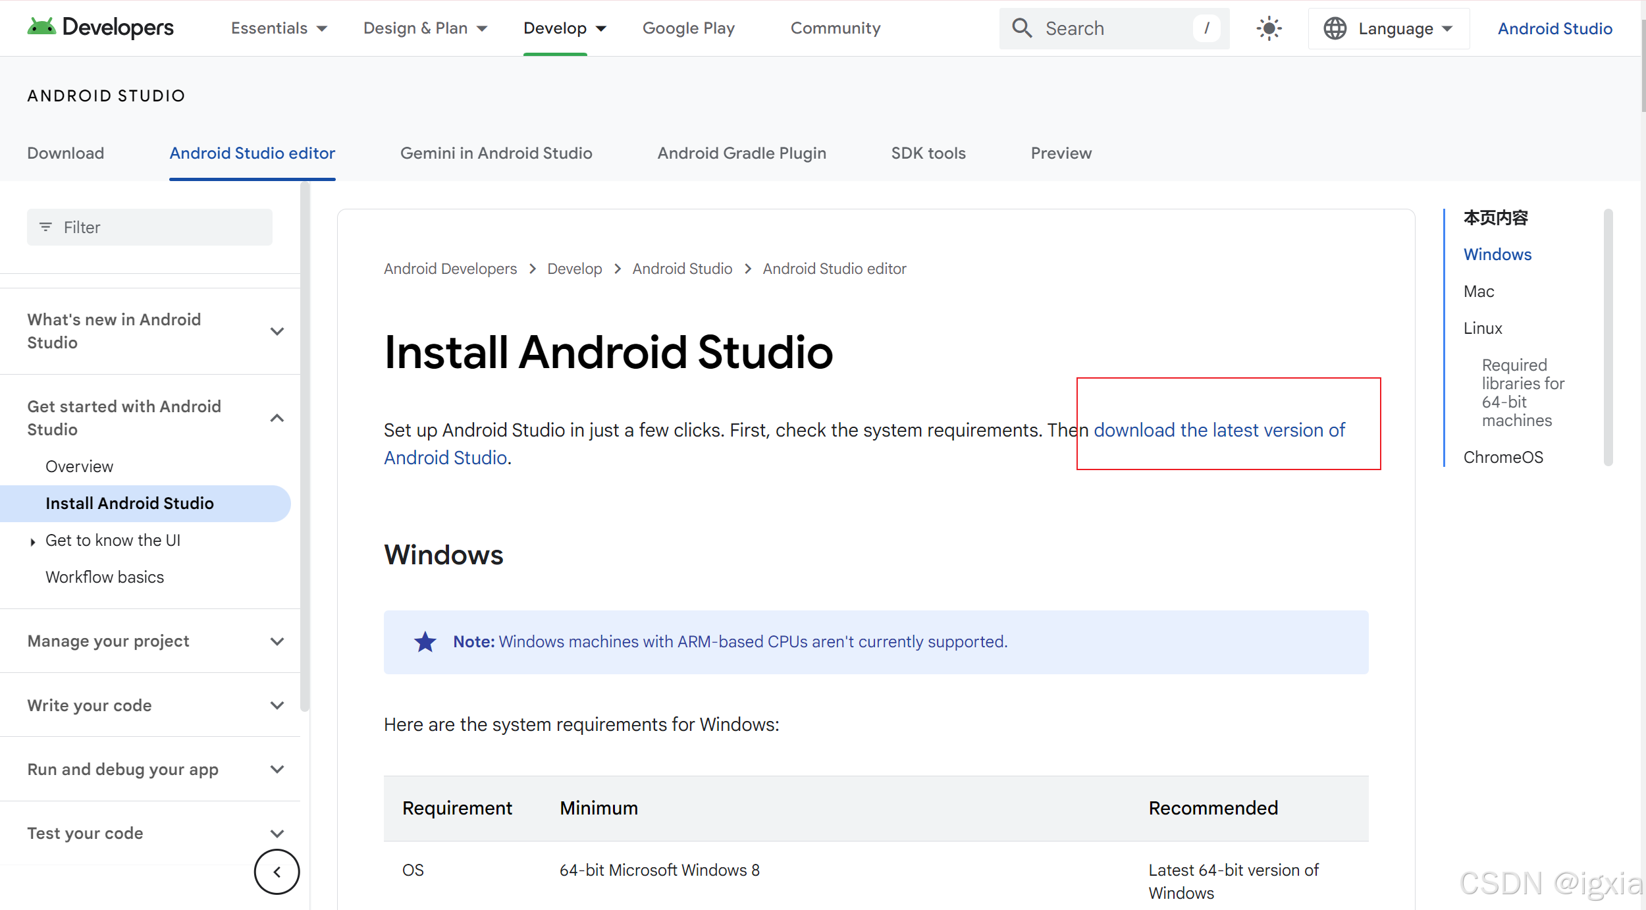Screen dimensions: 1646x910
Task: Jump to Mac in page contents
Action: coord(1479,291)
